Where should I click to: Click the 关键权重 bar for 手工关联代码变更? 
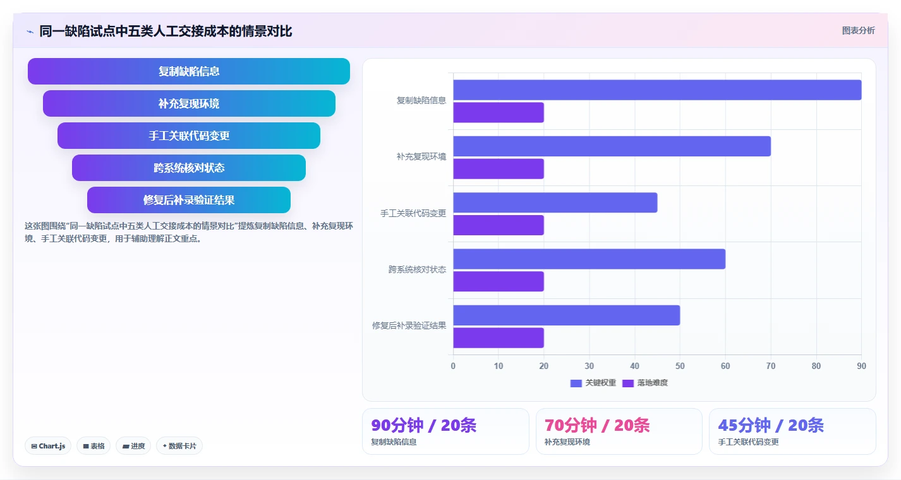click(x=555, y=202)
